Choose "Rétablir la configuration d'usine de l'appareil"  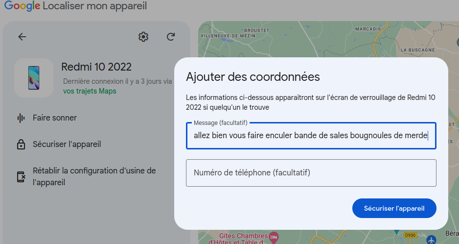(x=94, y=176)
